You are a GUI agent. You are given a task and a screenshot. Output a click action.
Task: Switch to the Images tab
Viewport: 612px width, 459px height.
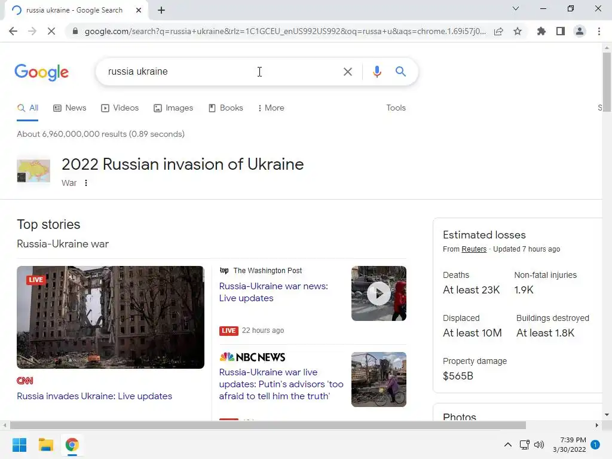tap(173, 108)
